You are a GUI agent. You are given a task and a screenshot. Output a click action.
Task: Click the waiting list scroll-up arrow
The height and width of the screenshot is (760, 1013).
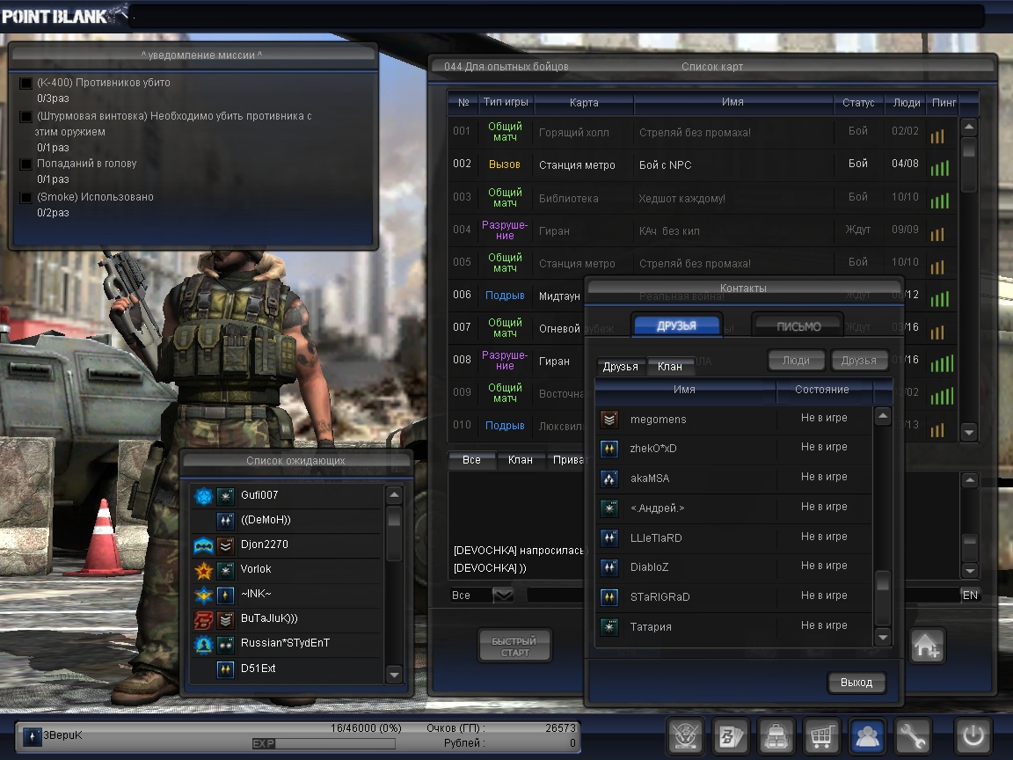[x=394, y=495]
